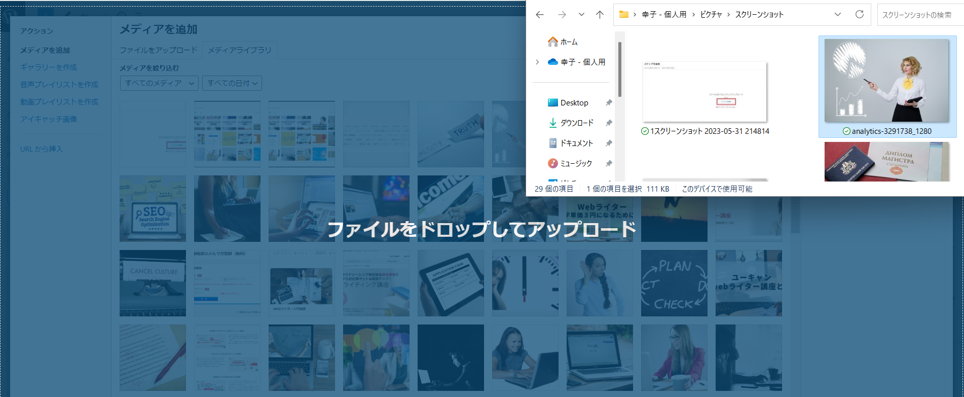The height and width of the screenshot is (397, 964).
Task: Go back in File Explorer
Action: 540,15
